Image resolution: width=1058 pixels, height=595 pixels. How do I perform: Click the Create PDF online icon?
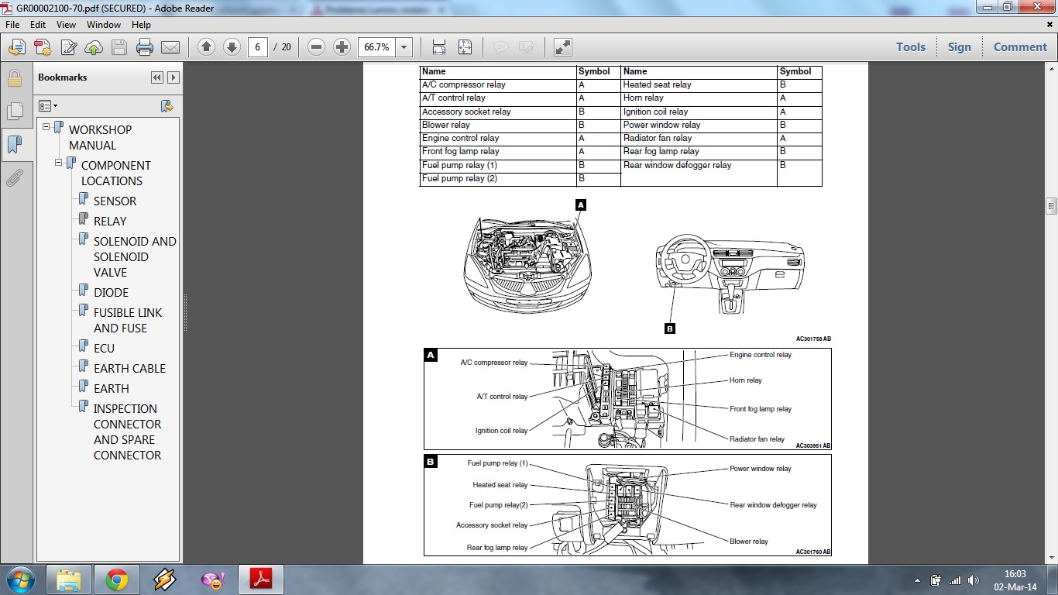pyautogui.click(x=42, y=47)
